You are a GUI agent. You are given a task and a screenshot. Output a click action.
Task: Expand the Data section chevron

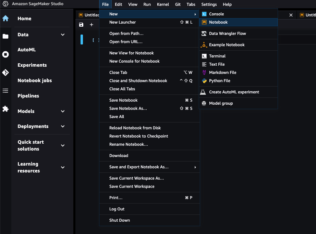(x=63, y=35)
